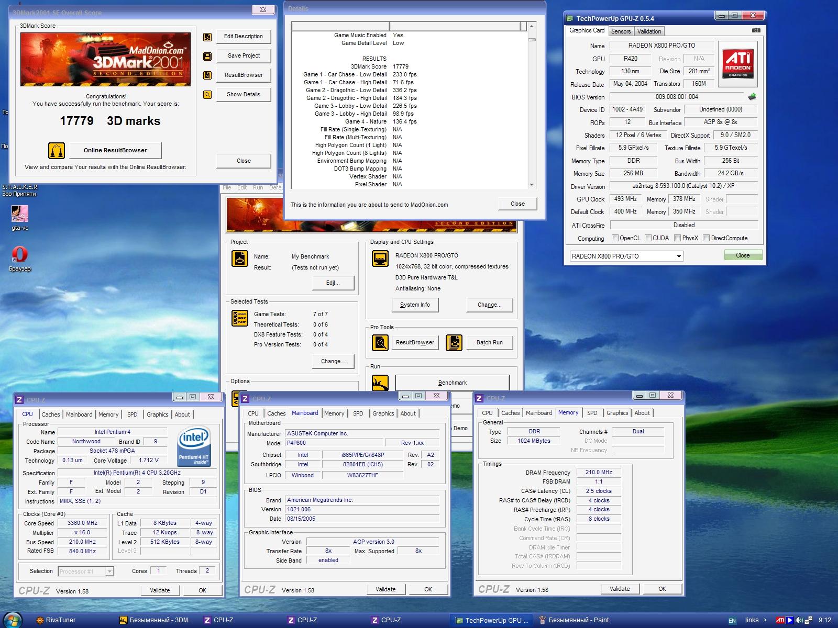Click the System Info button

[415, 305]
